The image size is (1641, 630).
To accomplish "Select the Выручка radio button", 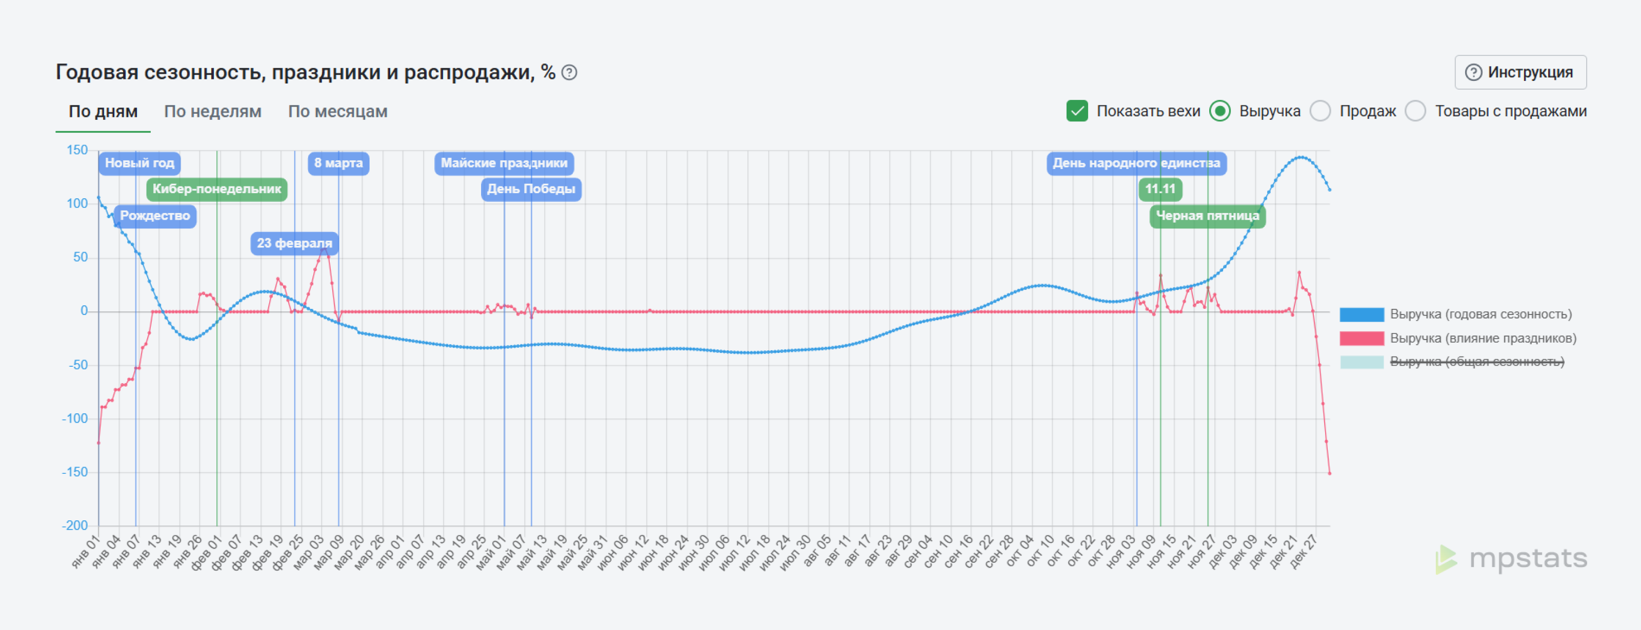I will (x=1219, y=111).
